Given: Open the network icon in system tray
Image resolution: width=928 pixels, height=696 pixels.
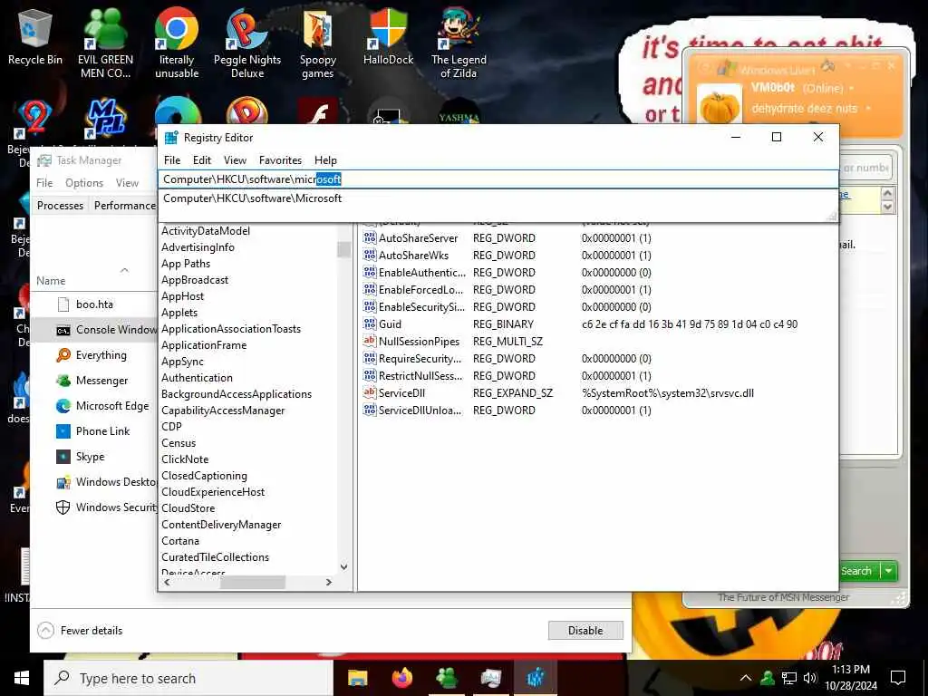Looking at the screenshot, I should click(x=789, y=678).
